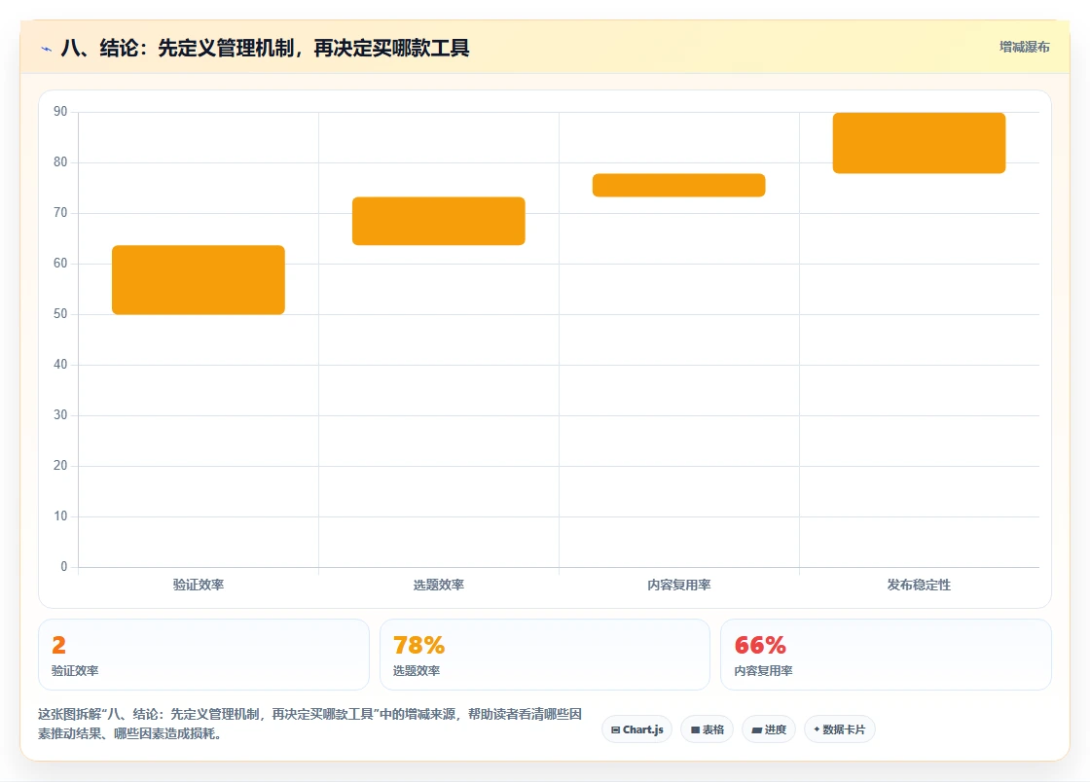The width and height of the screenshot is (1090, 782).
Task: Click the y-axis label 0
Action: (64, 567)
